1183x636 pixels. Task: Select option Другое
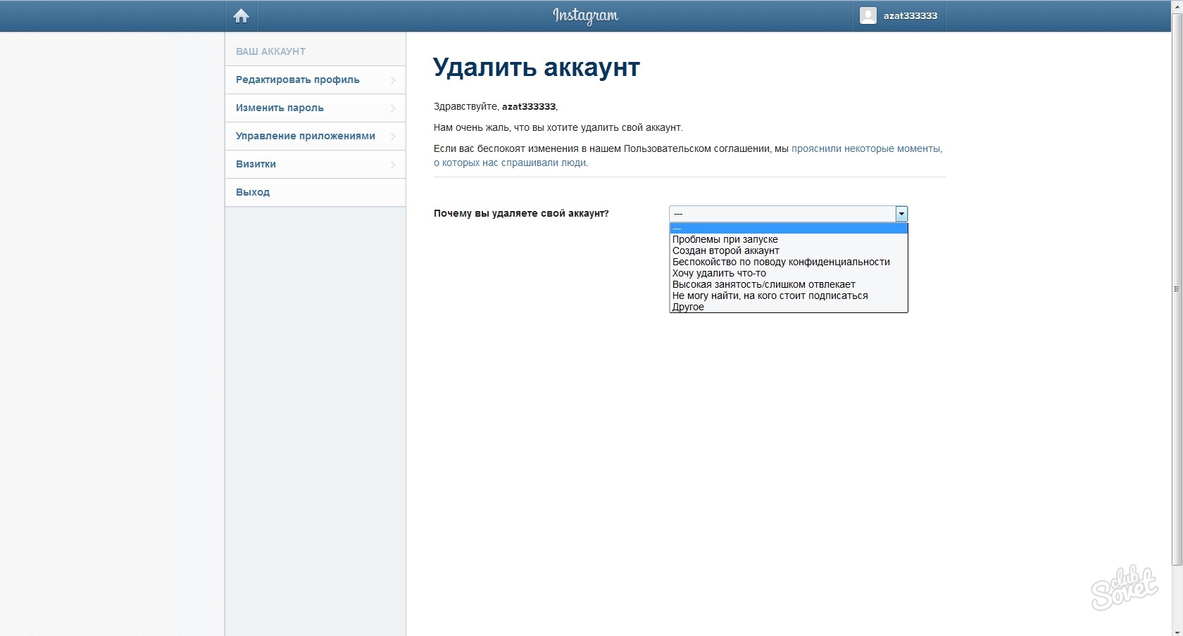coord(789,307)
